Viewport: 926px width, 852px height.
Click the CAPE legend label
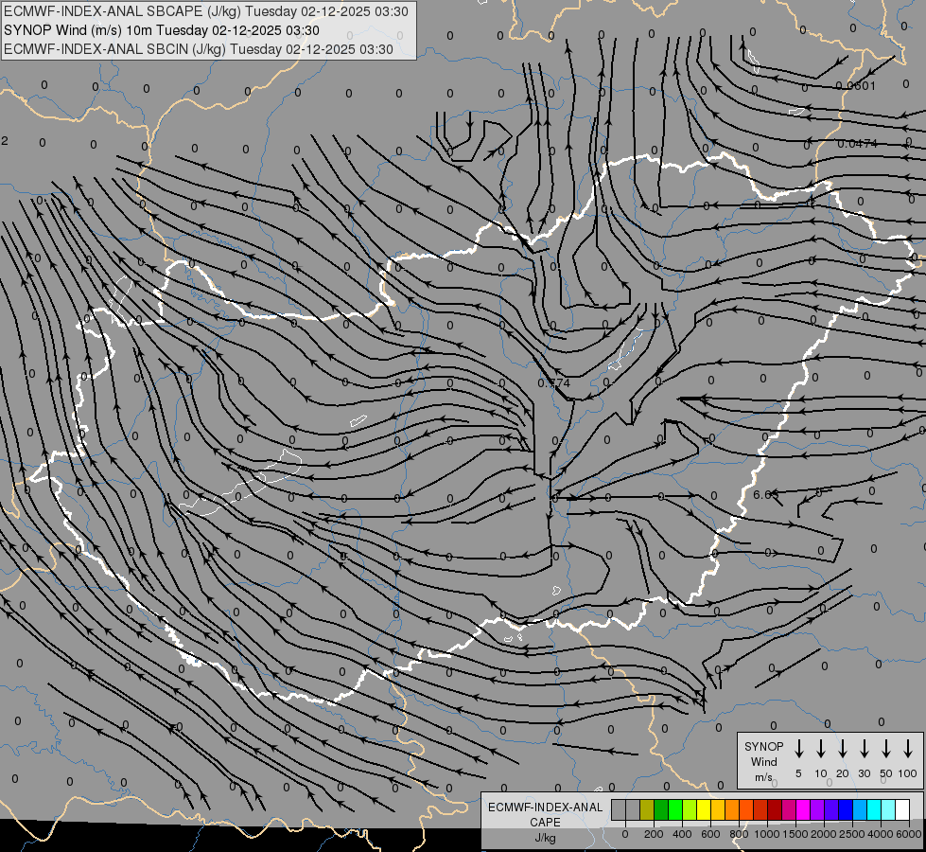[545, 823]
